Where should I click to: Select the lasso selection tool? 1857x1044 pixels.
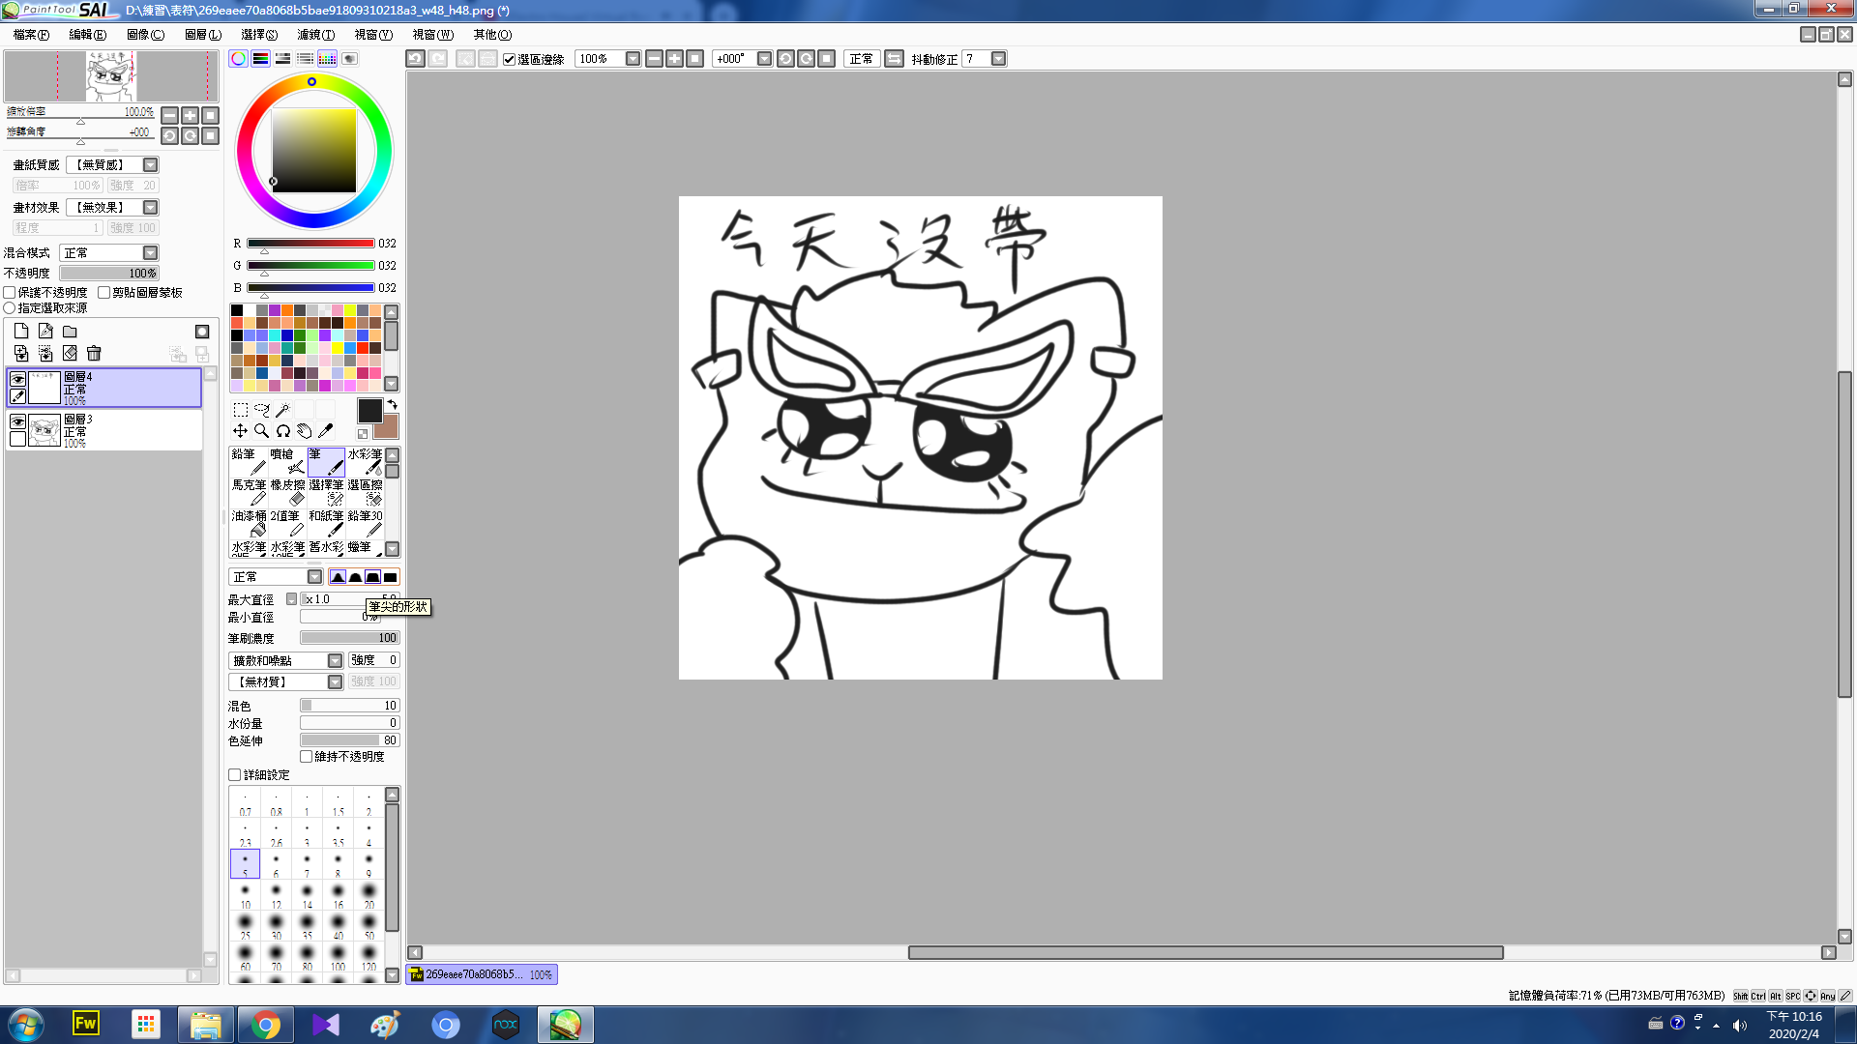(x=261, y=410)
